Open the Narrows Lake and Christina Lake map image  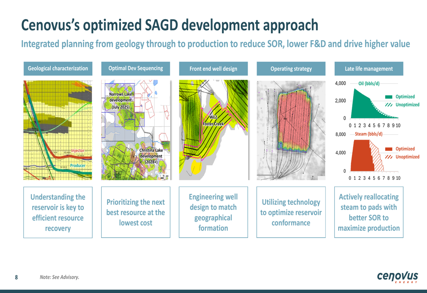[136, 130]
